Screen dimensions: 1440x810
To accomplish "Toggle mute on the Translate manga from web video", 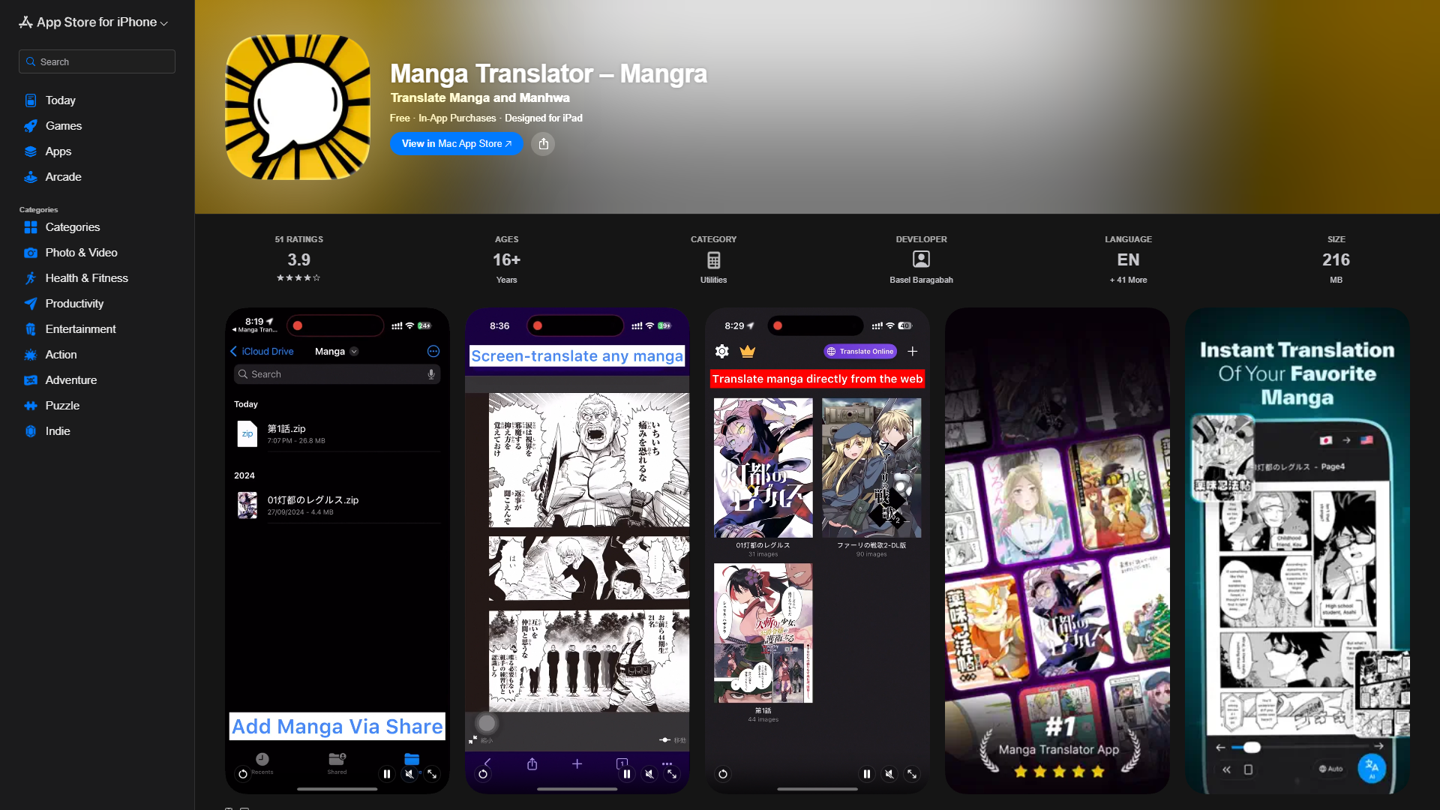I will pos(889,774).
